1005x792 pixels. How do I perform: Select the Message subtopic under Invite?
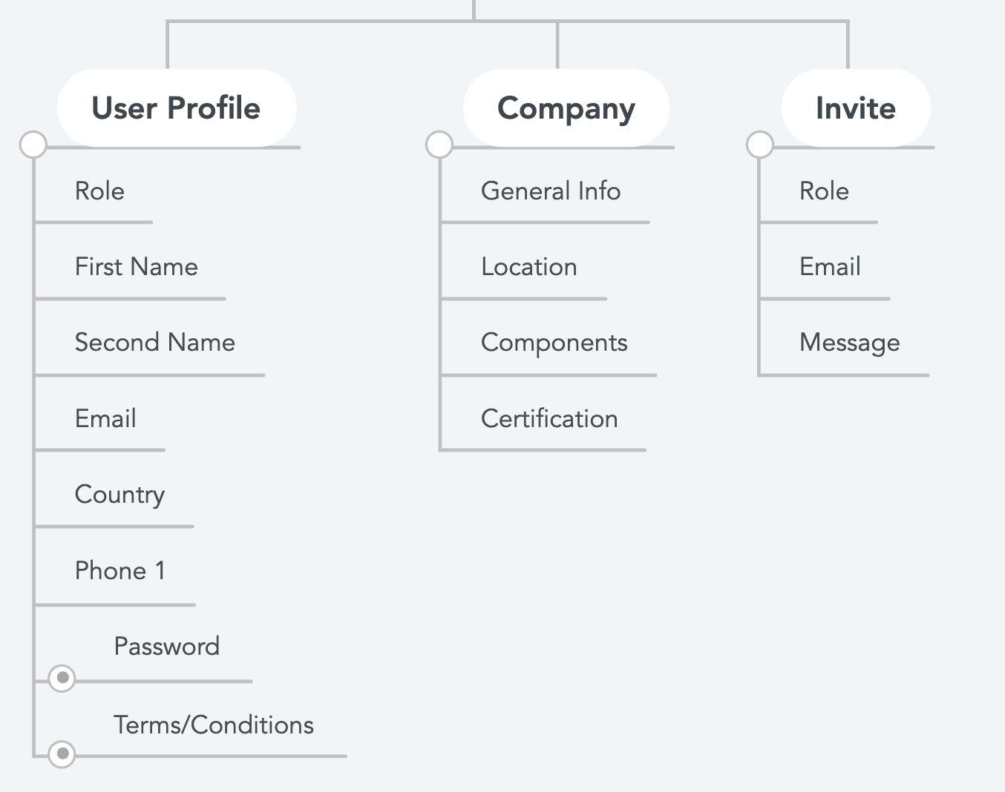point(850,343)
